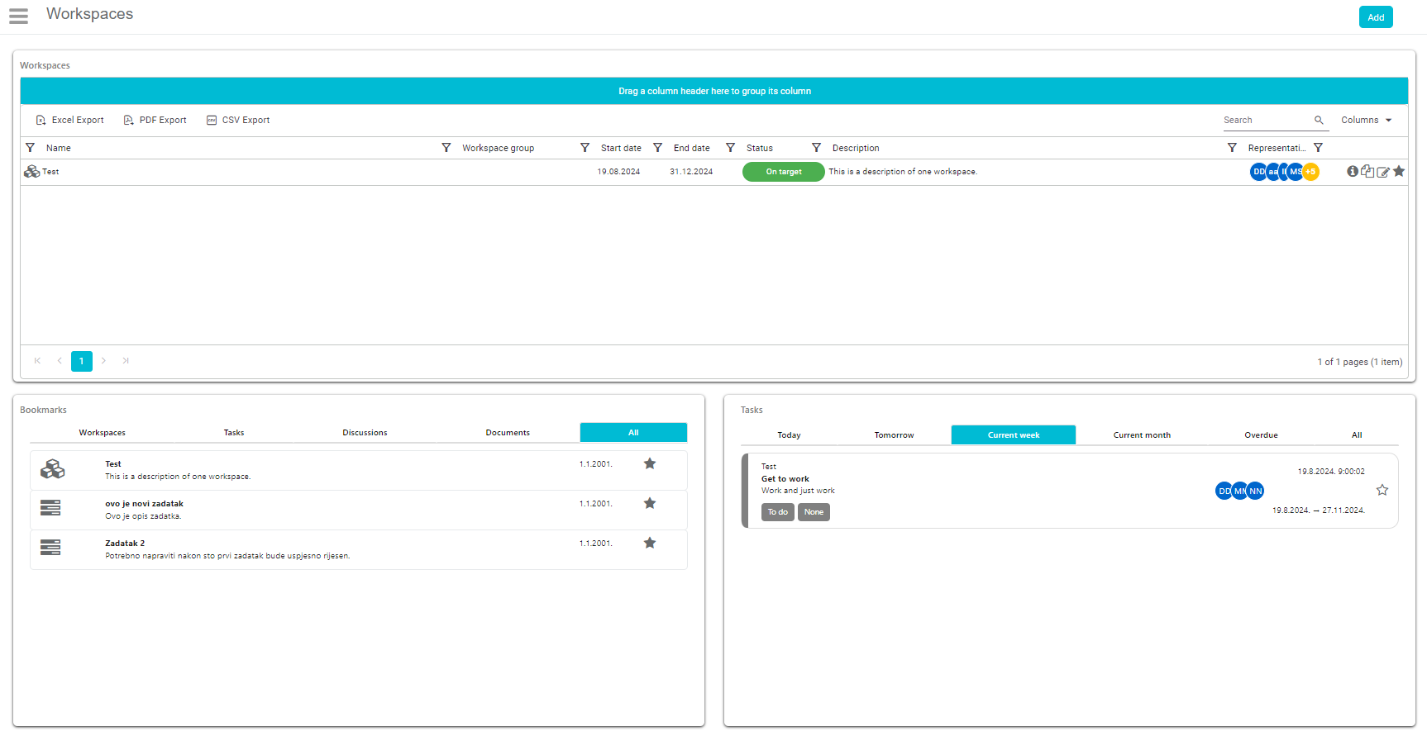Unstar the 'Zadatak 2' bookmark
This screenshot has width=1427, height=736.
650,543
